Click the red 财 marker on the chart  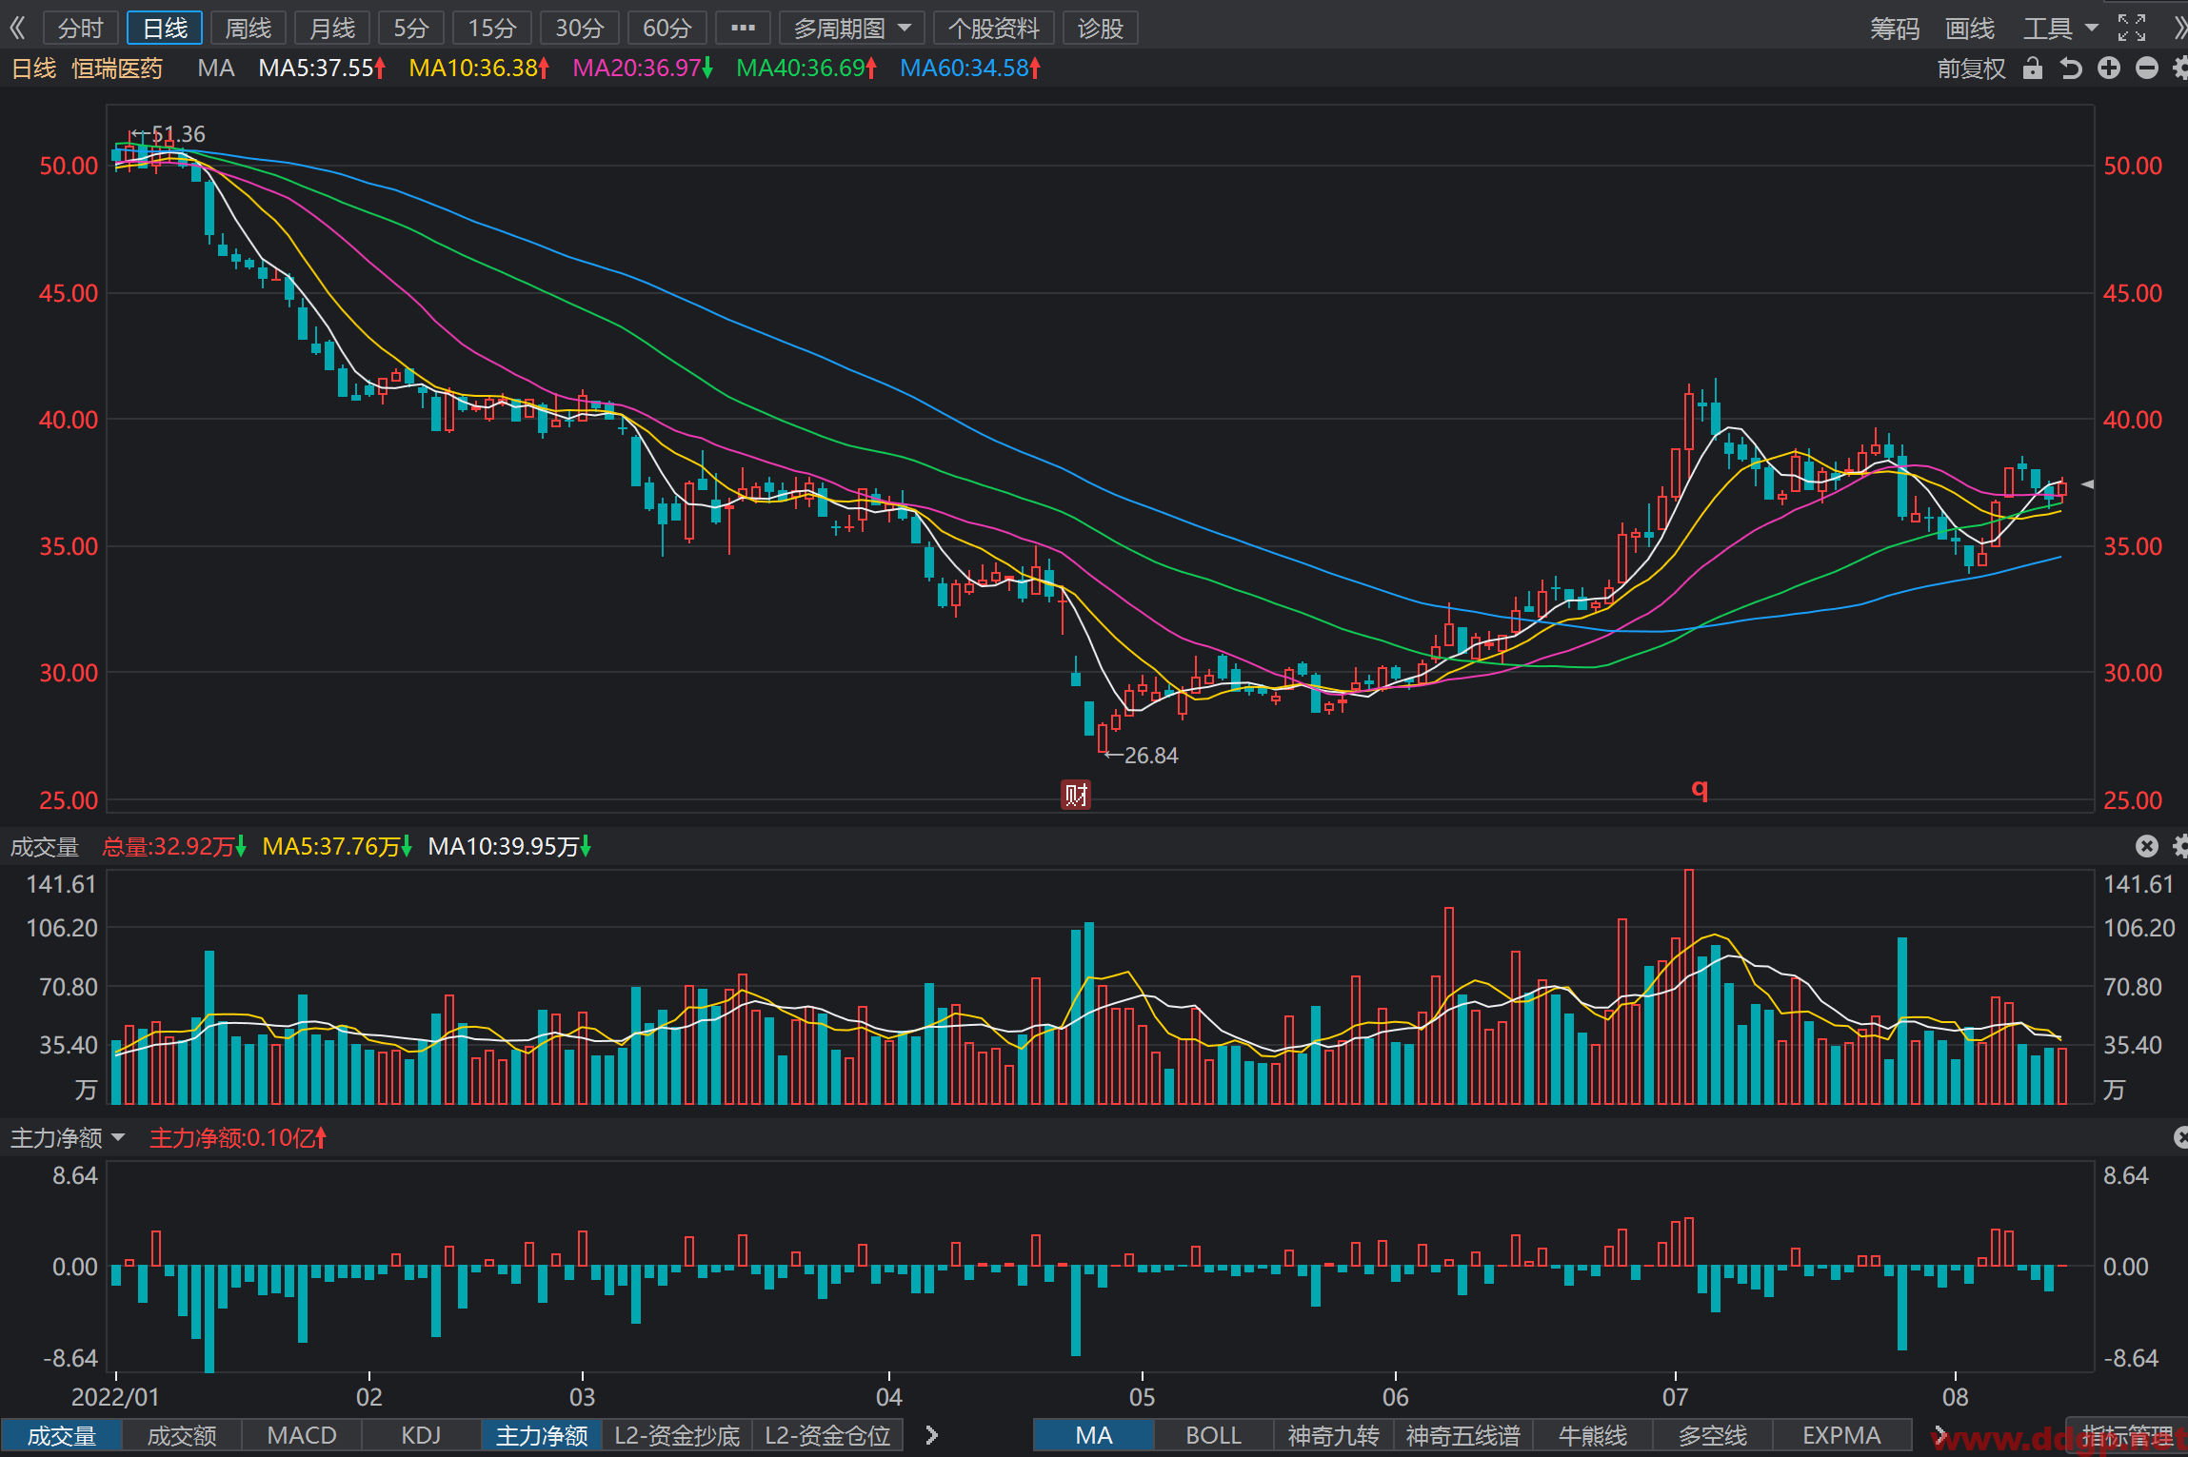[x=1076, y=795]
